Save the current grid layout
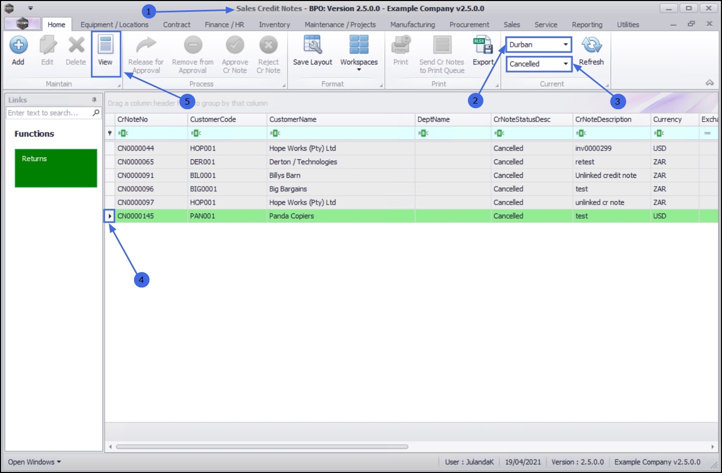This screenshot has height=473, width=722. (312, 50)
